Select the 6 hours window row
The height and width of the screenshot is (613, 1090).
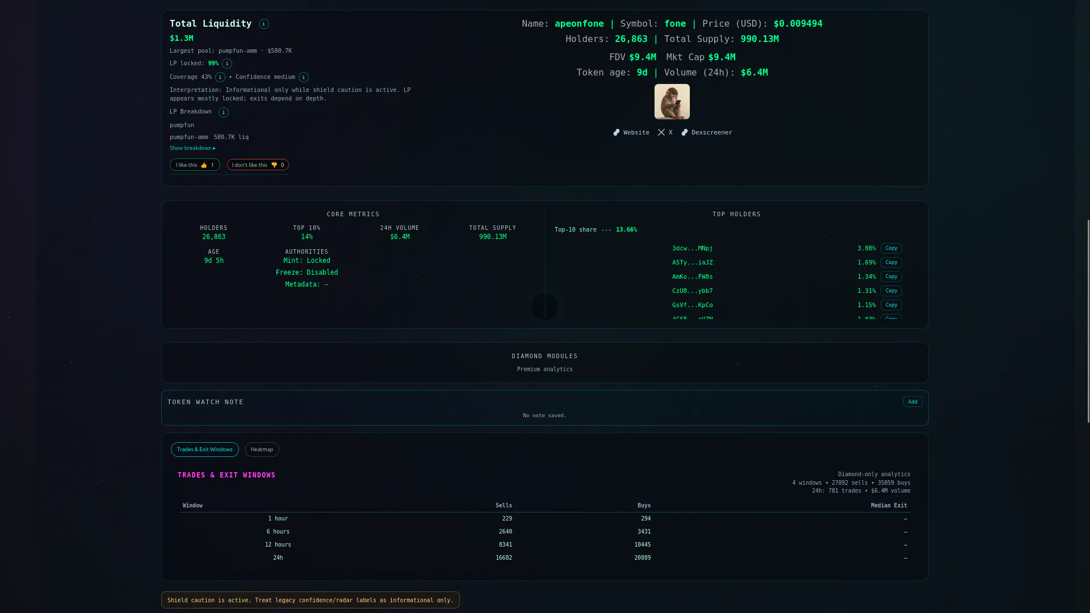pyautogui.click(x=544, y=532)
